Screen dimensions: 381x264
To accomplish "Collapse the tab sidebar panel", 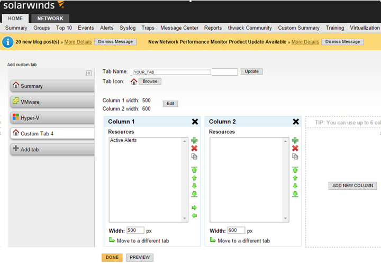I will (89, 73).
